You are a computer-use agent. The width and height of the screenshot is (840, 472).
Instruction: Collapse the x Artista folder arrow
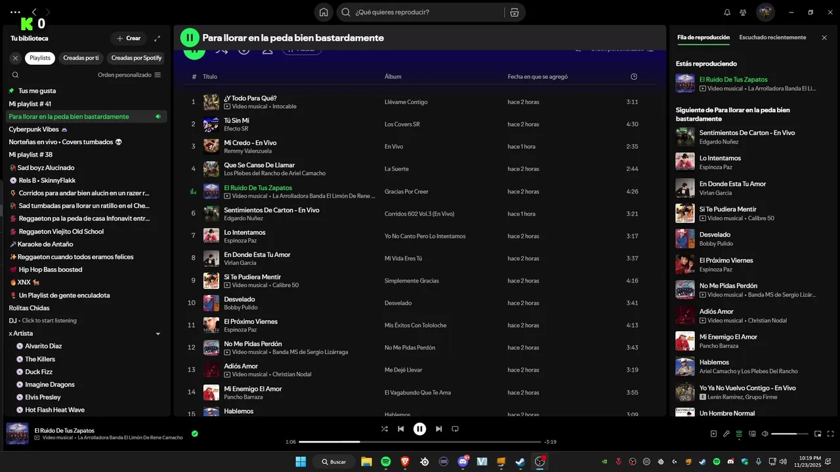tap(157, 334)
